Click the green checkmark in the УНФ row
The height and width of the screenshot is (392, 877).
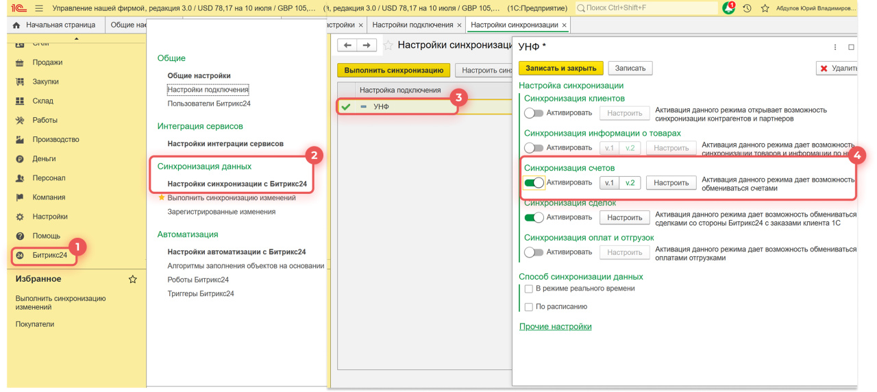346,106
